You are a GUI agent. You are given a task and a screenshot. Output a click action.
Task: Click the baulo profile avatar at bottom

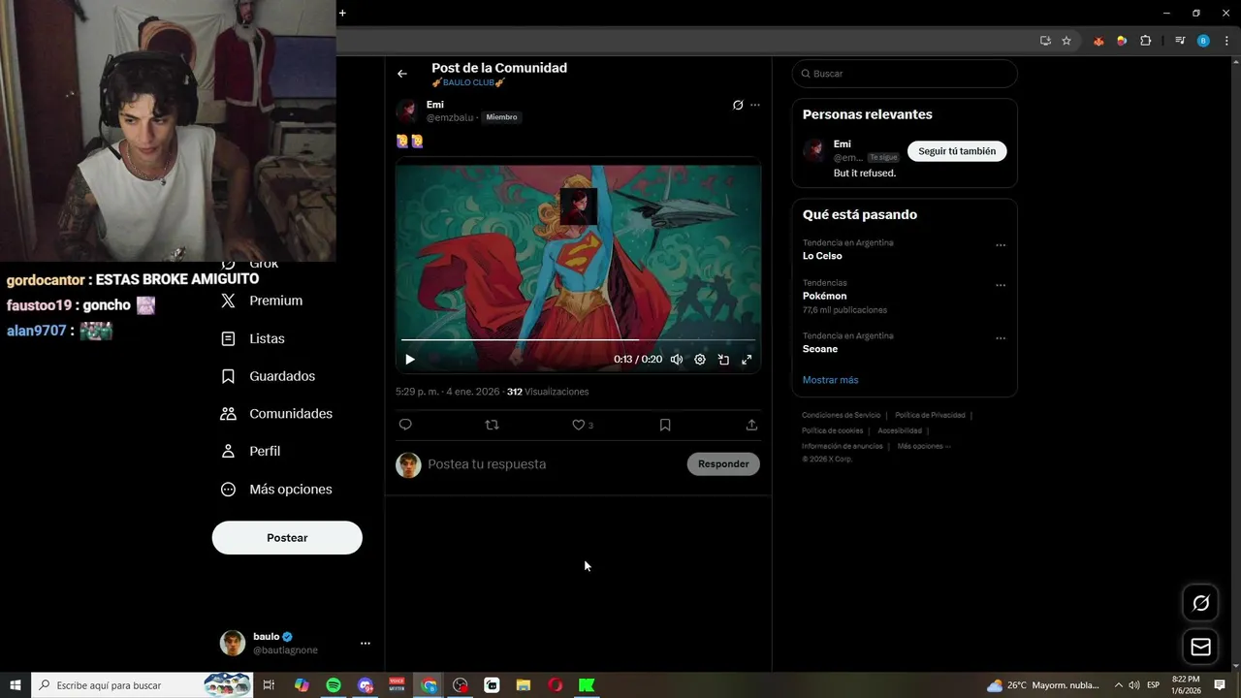pos(233,643)
